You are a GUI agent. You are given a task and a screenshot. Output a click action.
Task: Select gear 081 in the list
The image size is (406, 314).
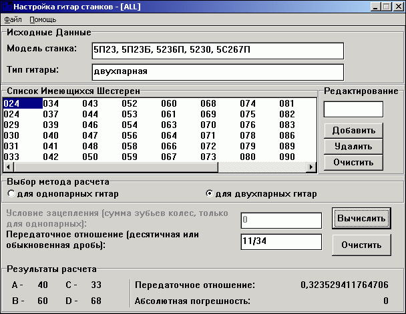pos(286,103)
